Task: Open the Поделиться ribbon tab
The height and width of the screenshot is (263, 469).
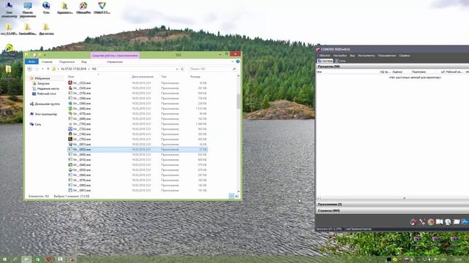Action: point(67,61)
